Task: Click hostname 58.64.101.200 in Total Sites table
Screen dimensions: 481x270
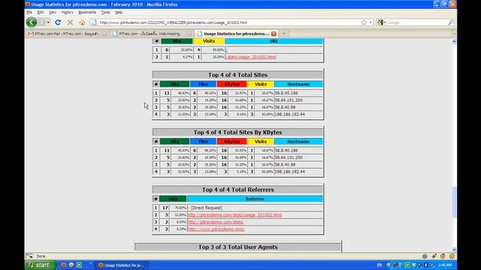Action: (289, 100)
